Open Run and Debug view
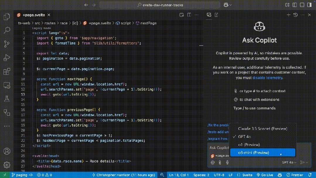316x178 pixels. pyautogui.click(x=6, y=58)
